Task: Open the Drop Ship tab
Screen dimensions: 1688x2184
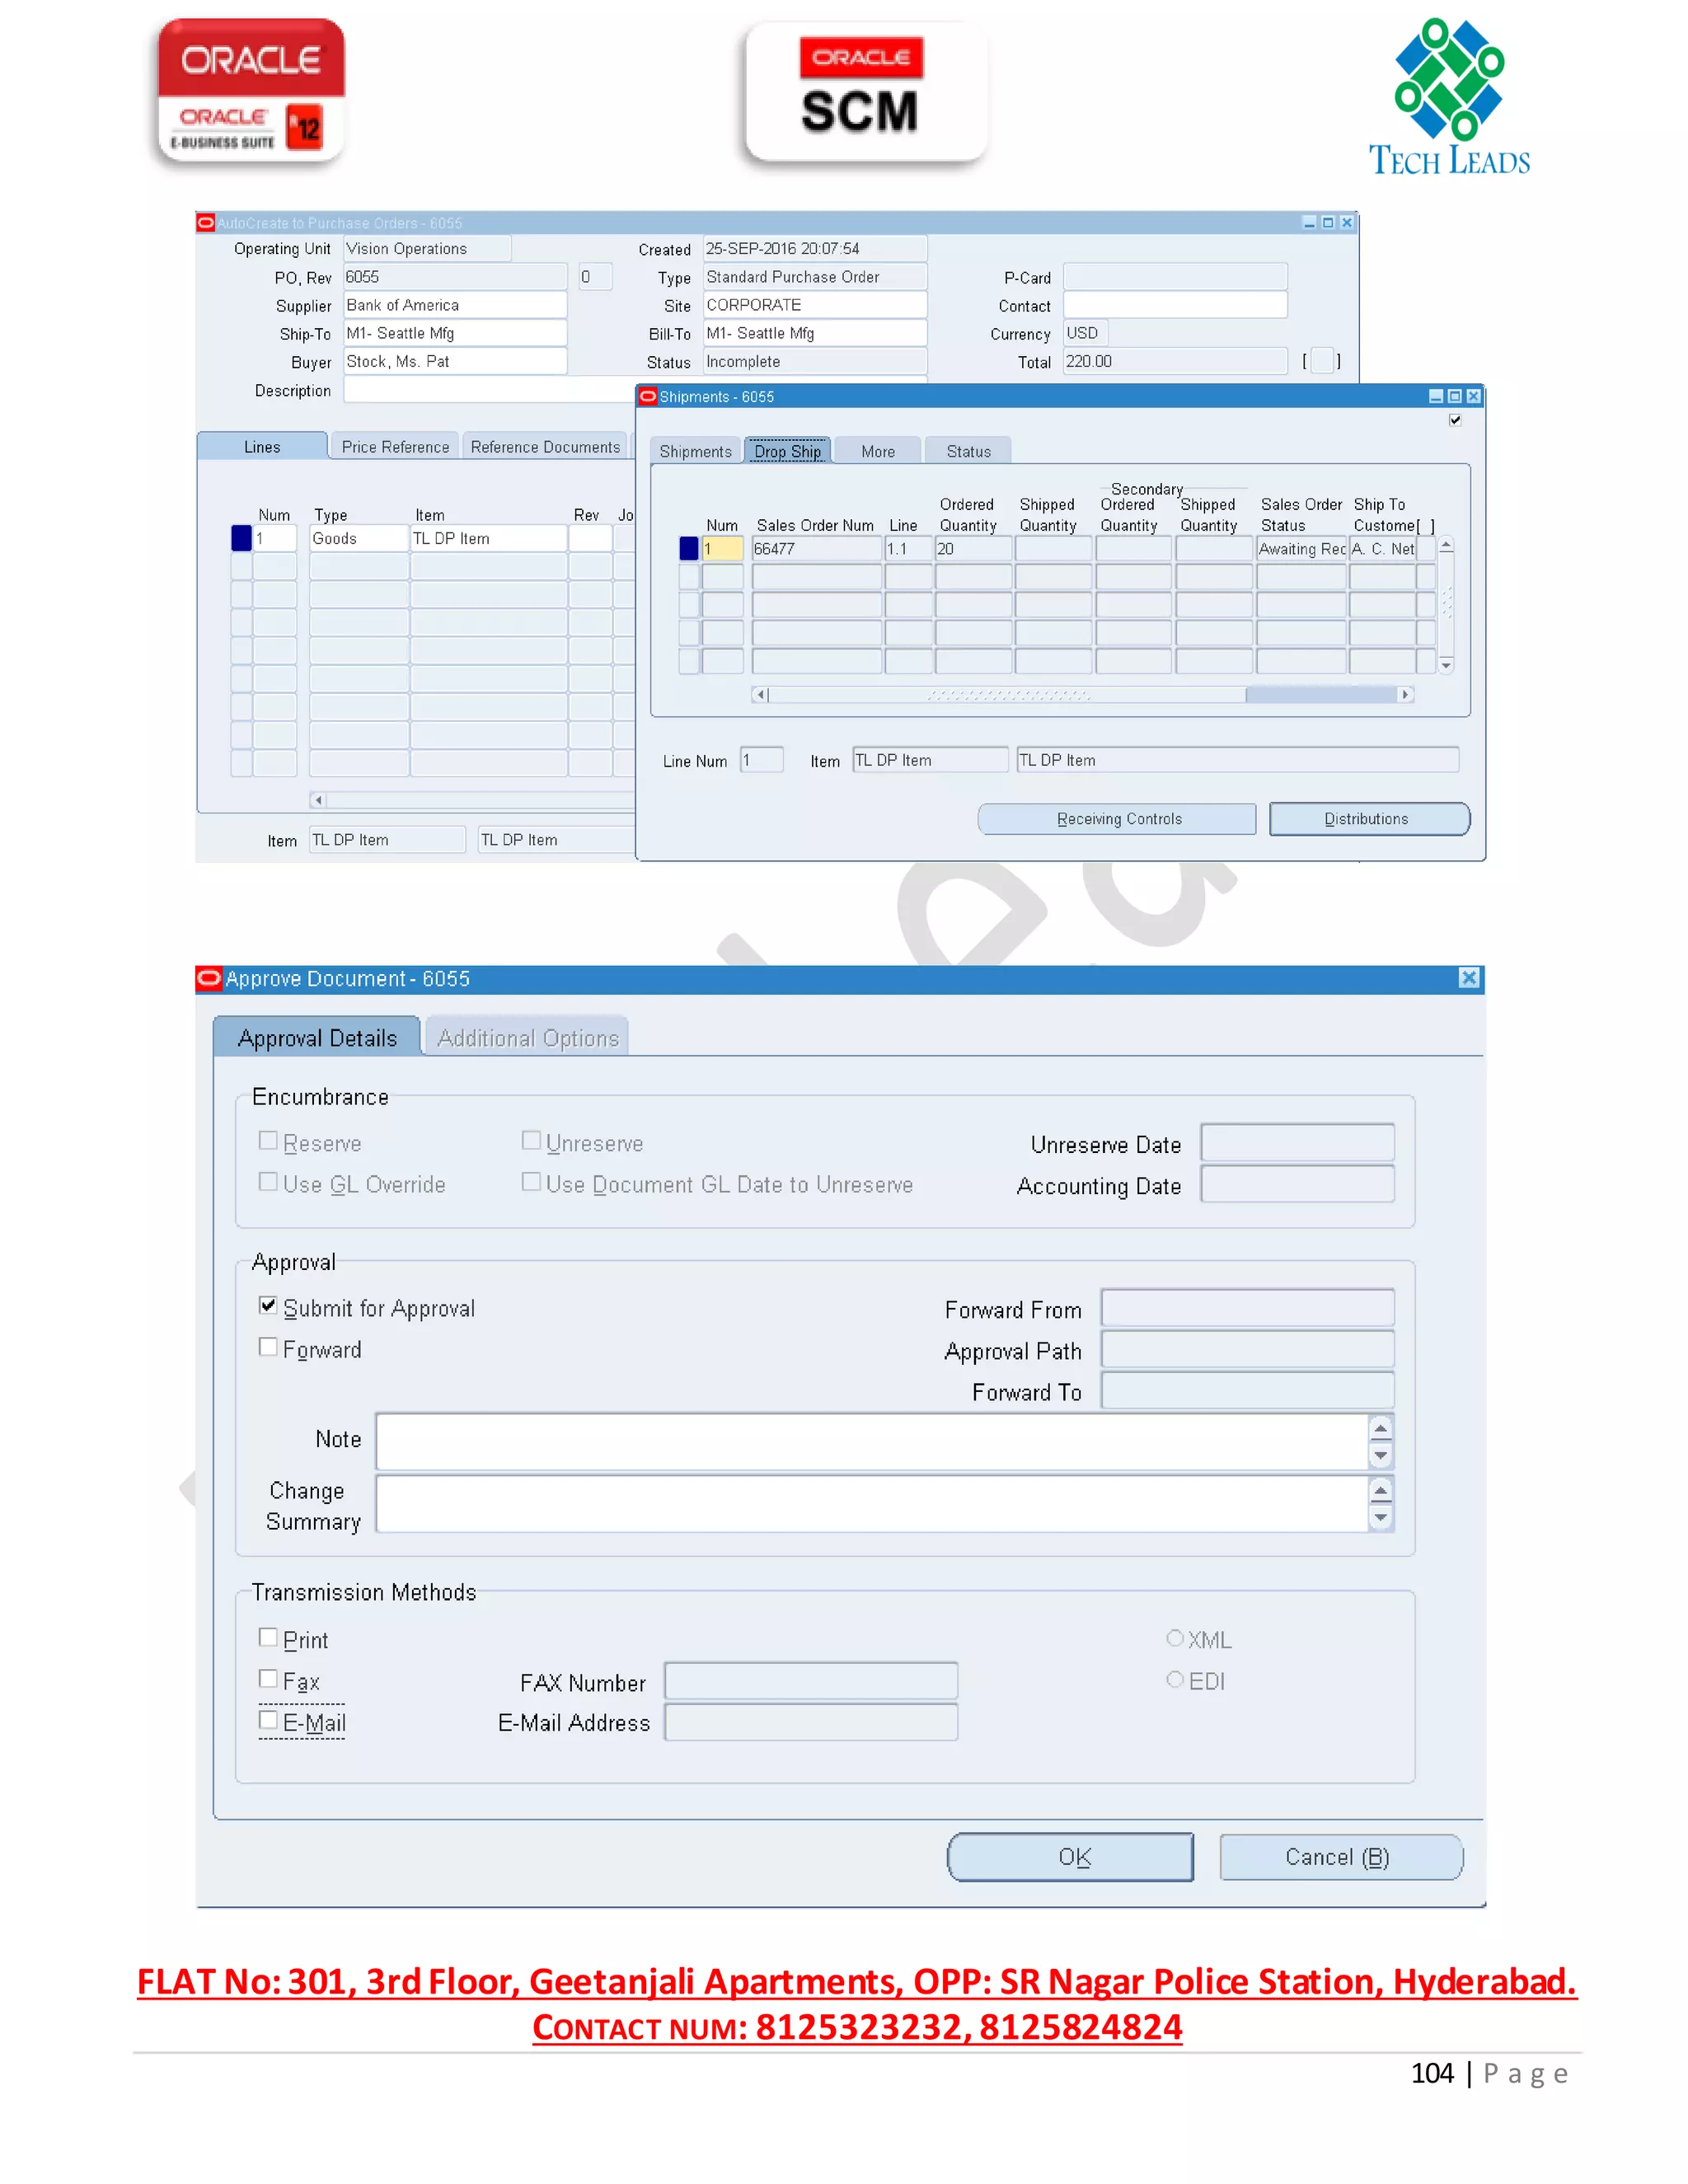Action: (787, 451)
